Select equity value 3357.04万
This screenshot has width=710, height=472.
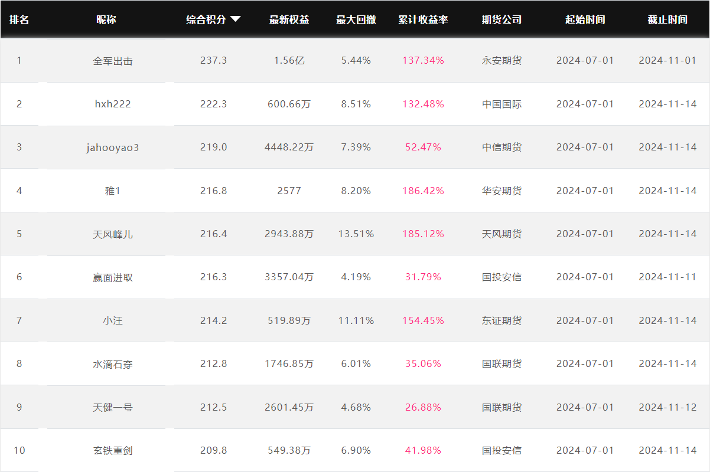click(x=289, y=277)
